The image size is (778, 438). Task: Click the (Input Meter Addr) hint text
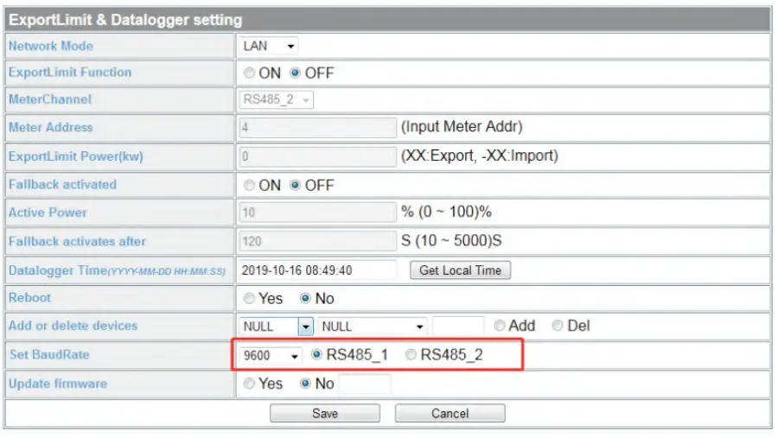point(462,126)
